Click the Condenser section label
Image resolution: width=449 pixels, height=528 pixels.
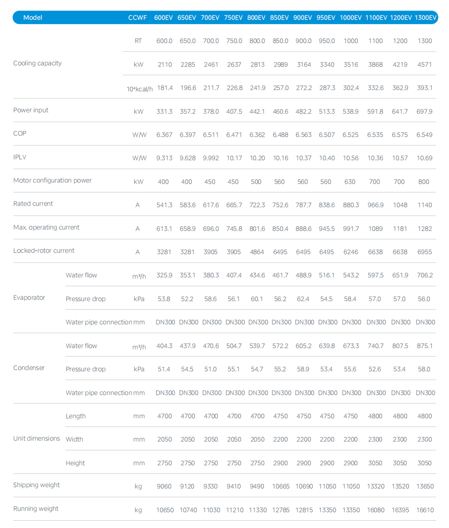[29, 368]
